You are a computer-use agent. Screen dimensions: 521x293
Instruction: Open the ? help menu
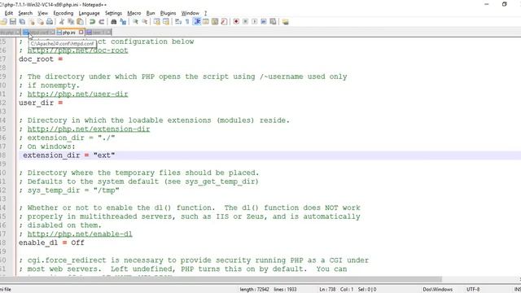(x=205, y=13)
